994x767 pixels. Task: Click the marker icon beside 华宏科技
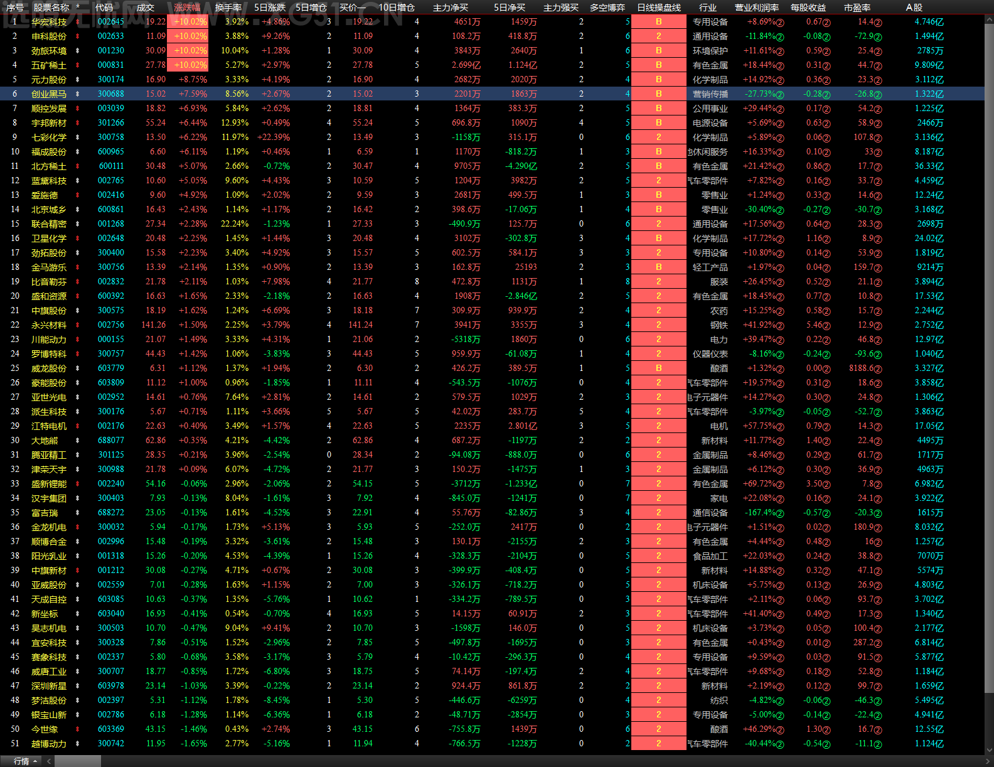click(78, 22)
